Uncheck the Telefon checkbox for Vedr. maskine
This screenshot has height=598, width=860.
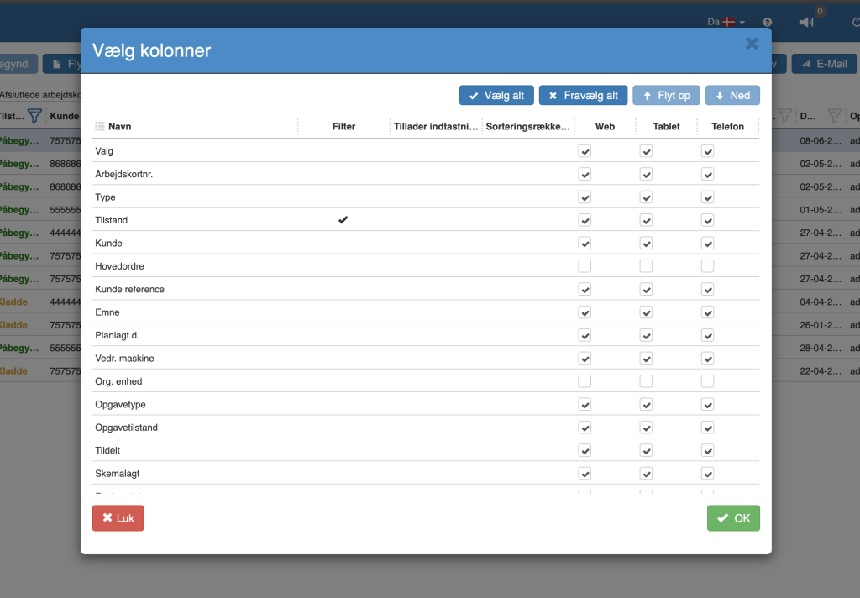click(707, 359)
